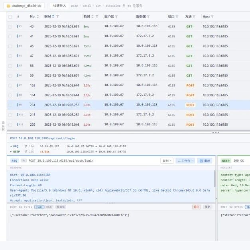The width and height of the screenshot is (250, 250).
Task: Sort by the 耗时 column arrows
Action: tap(93, 16)
